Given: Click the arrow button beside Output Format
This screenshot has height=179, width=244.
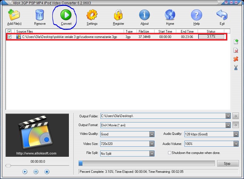Looking at the screenshot, I should (236, 125).
